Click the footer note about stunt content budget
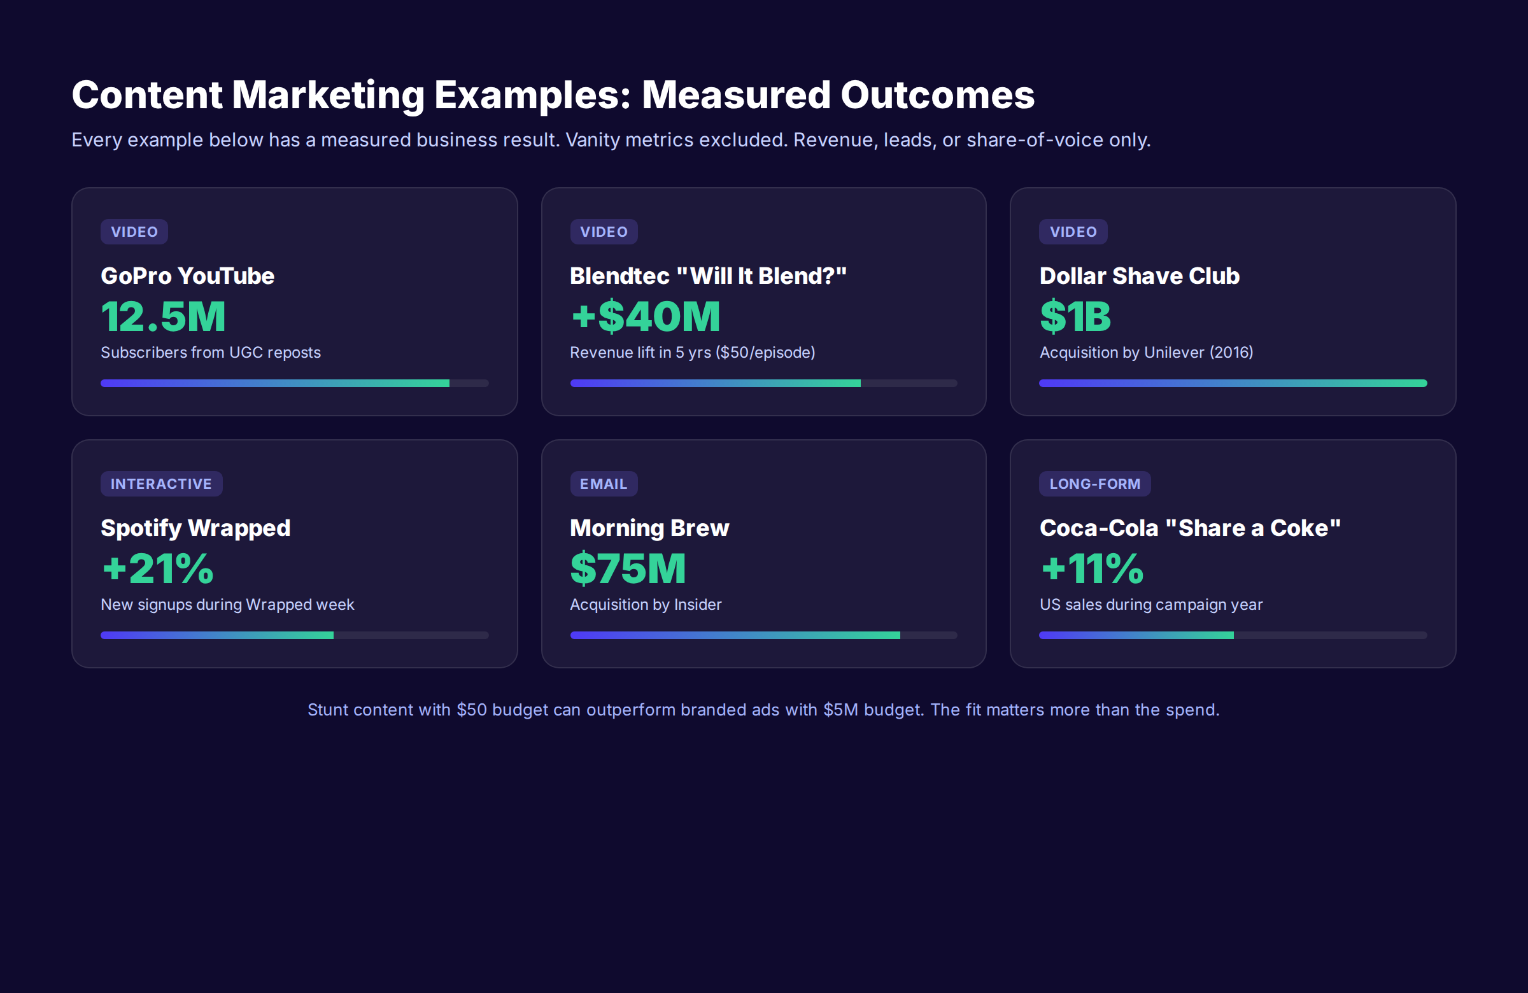 pos(763,710)
